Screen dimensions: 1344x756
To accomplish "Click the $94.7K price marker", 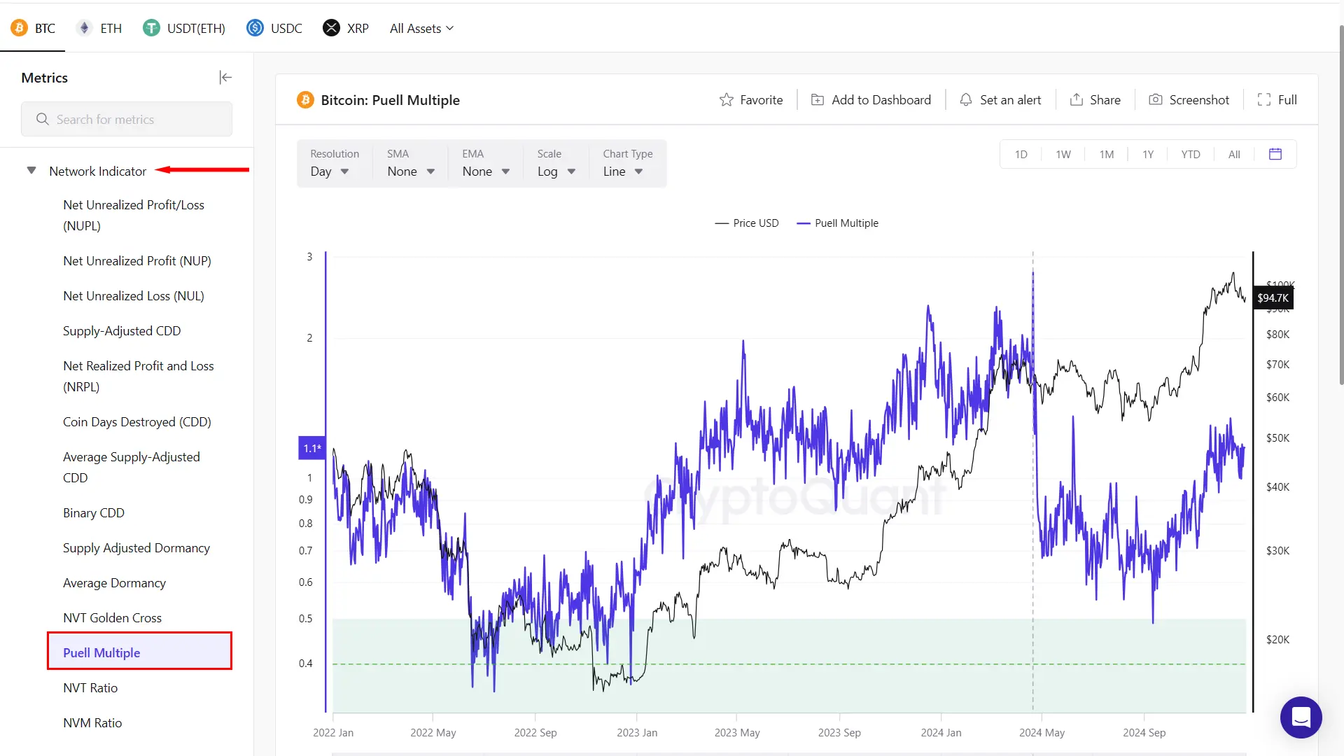I will [x=1273, y=297].
